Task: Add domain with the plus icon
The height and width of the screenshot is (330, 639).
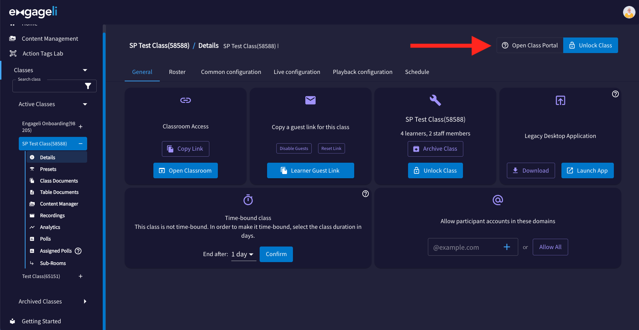Action: tap(507, 247)
